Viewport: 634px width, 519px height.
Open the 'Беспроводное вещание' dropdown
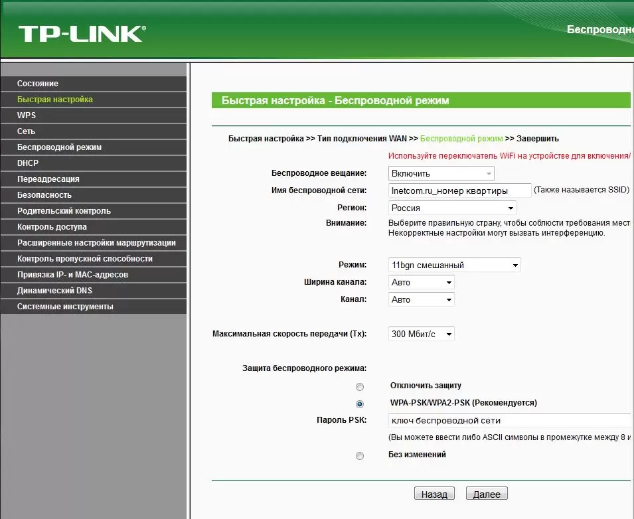coord(441,173)
